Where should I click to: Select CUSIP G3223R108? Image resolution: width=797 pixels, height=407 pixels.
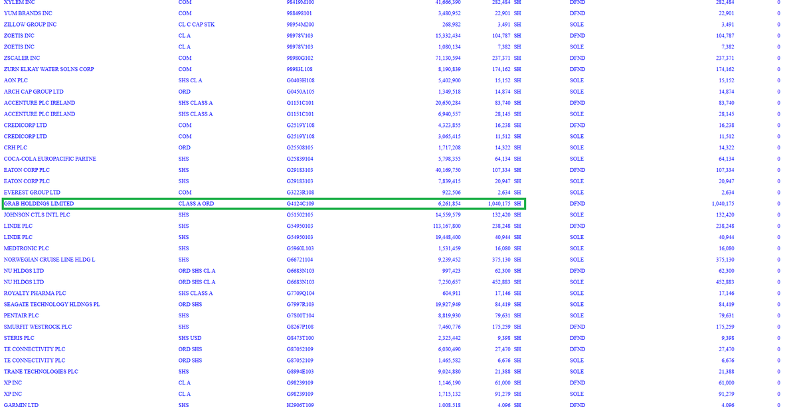coord(301,193)
